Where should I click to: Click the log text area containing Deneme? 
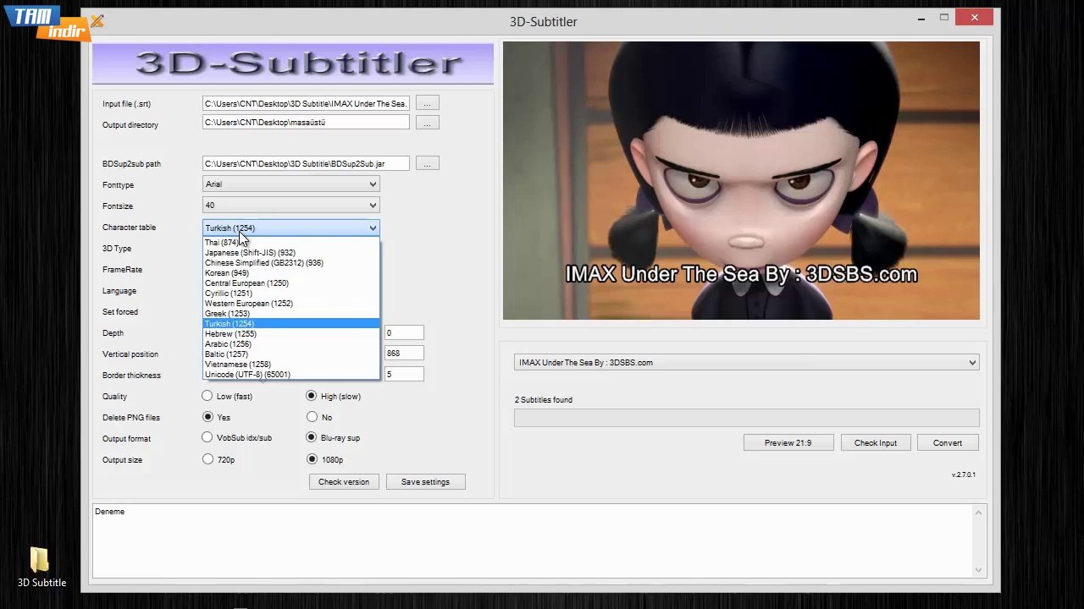(x=532, y=540)
